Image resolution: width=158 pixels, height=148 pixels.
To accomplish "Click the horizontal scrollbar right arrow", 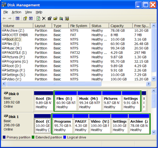I will tap(149, 84).
